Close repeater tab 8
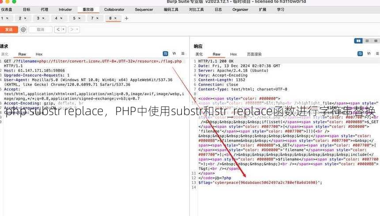The width and height of the screenshot is (380, 216). coord(115,18)
